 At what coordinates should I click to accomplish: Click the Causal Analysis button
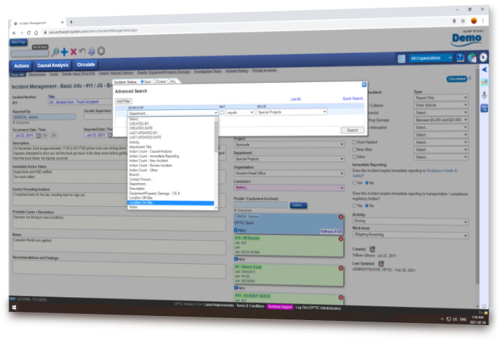(53, 65)
